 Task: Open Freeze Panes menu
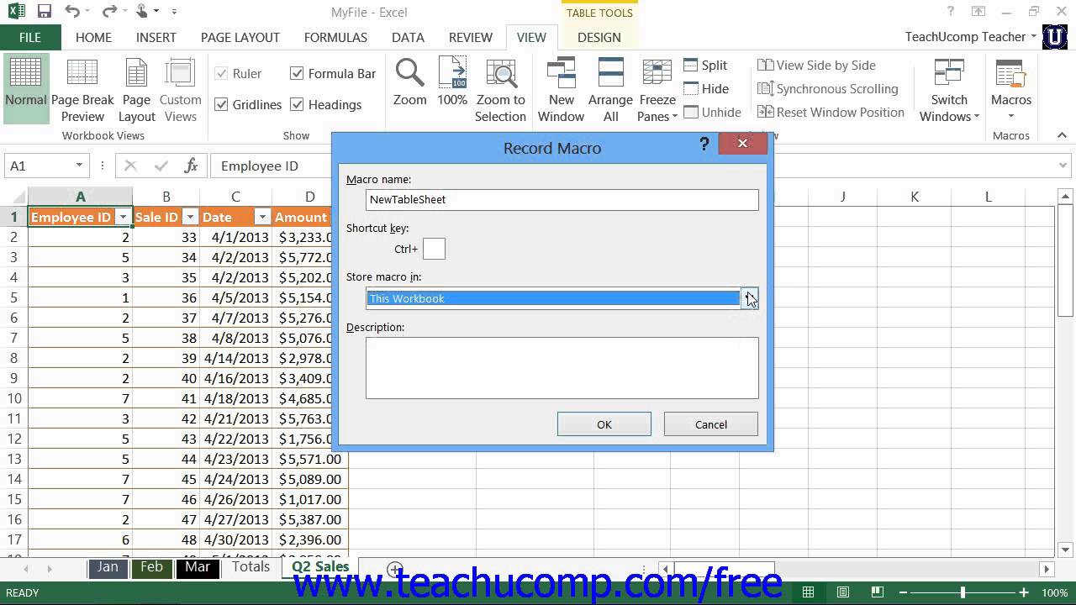click(657, 91)
